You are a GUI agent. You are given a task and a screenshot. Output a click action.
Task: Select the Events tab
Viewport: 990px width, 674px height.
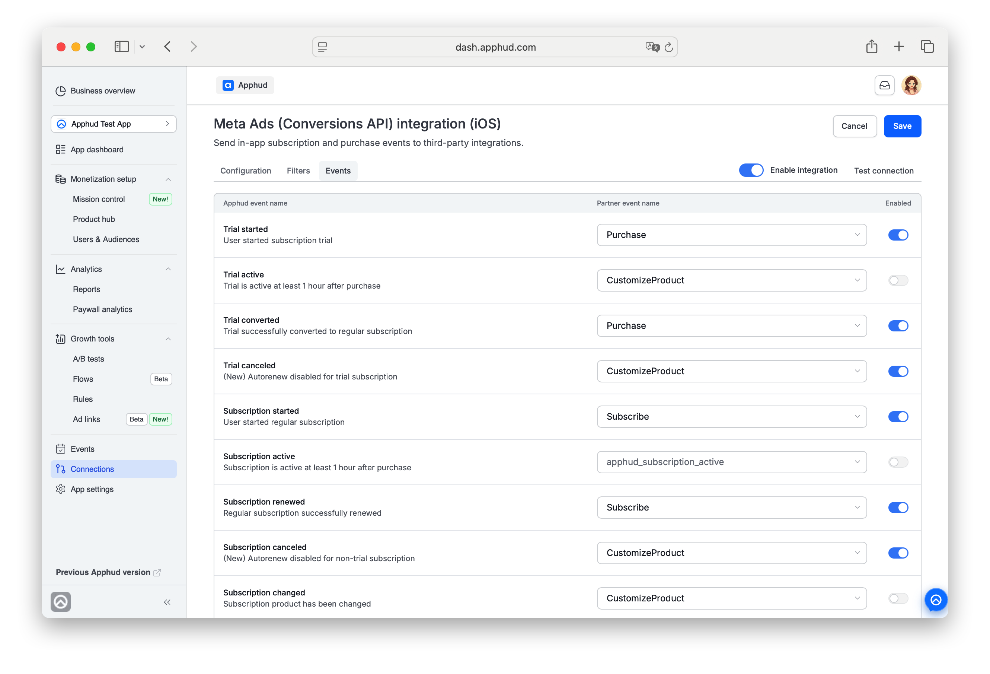tap(338, 171)
